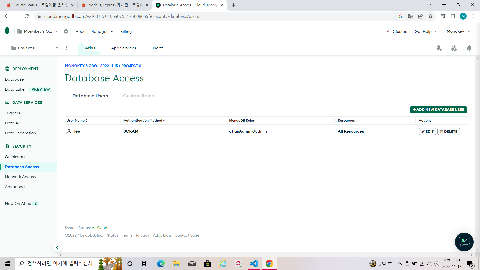Open project activity feed icon
The image size is (480, 270).
tap(454, 48)
